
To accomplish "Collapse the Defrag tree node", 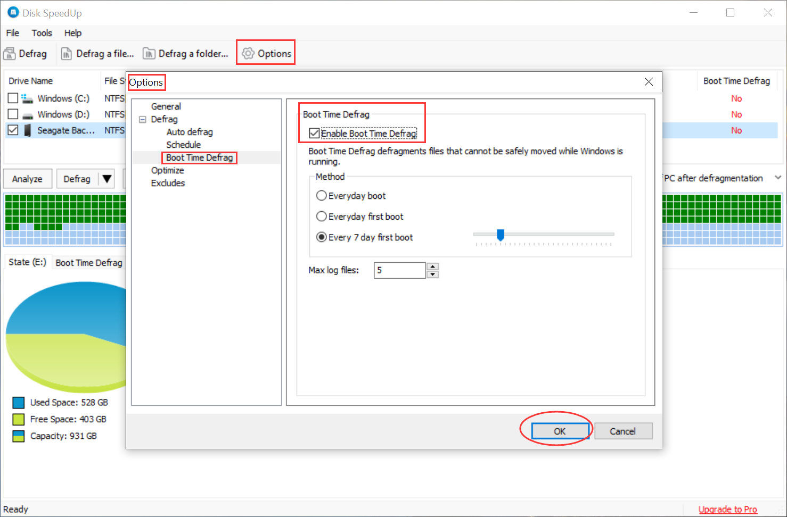I will (x=142, y=119).
